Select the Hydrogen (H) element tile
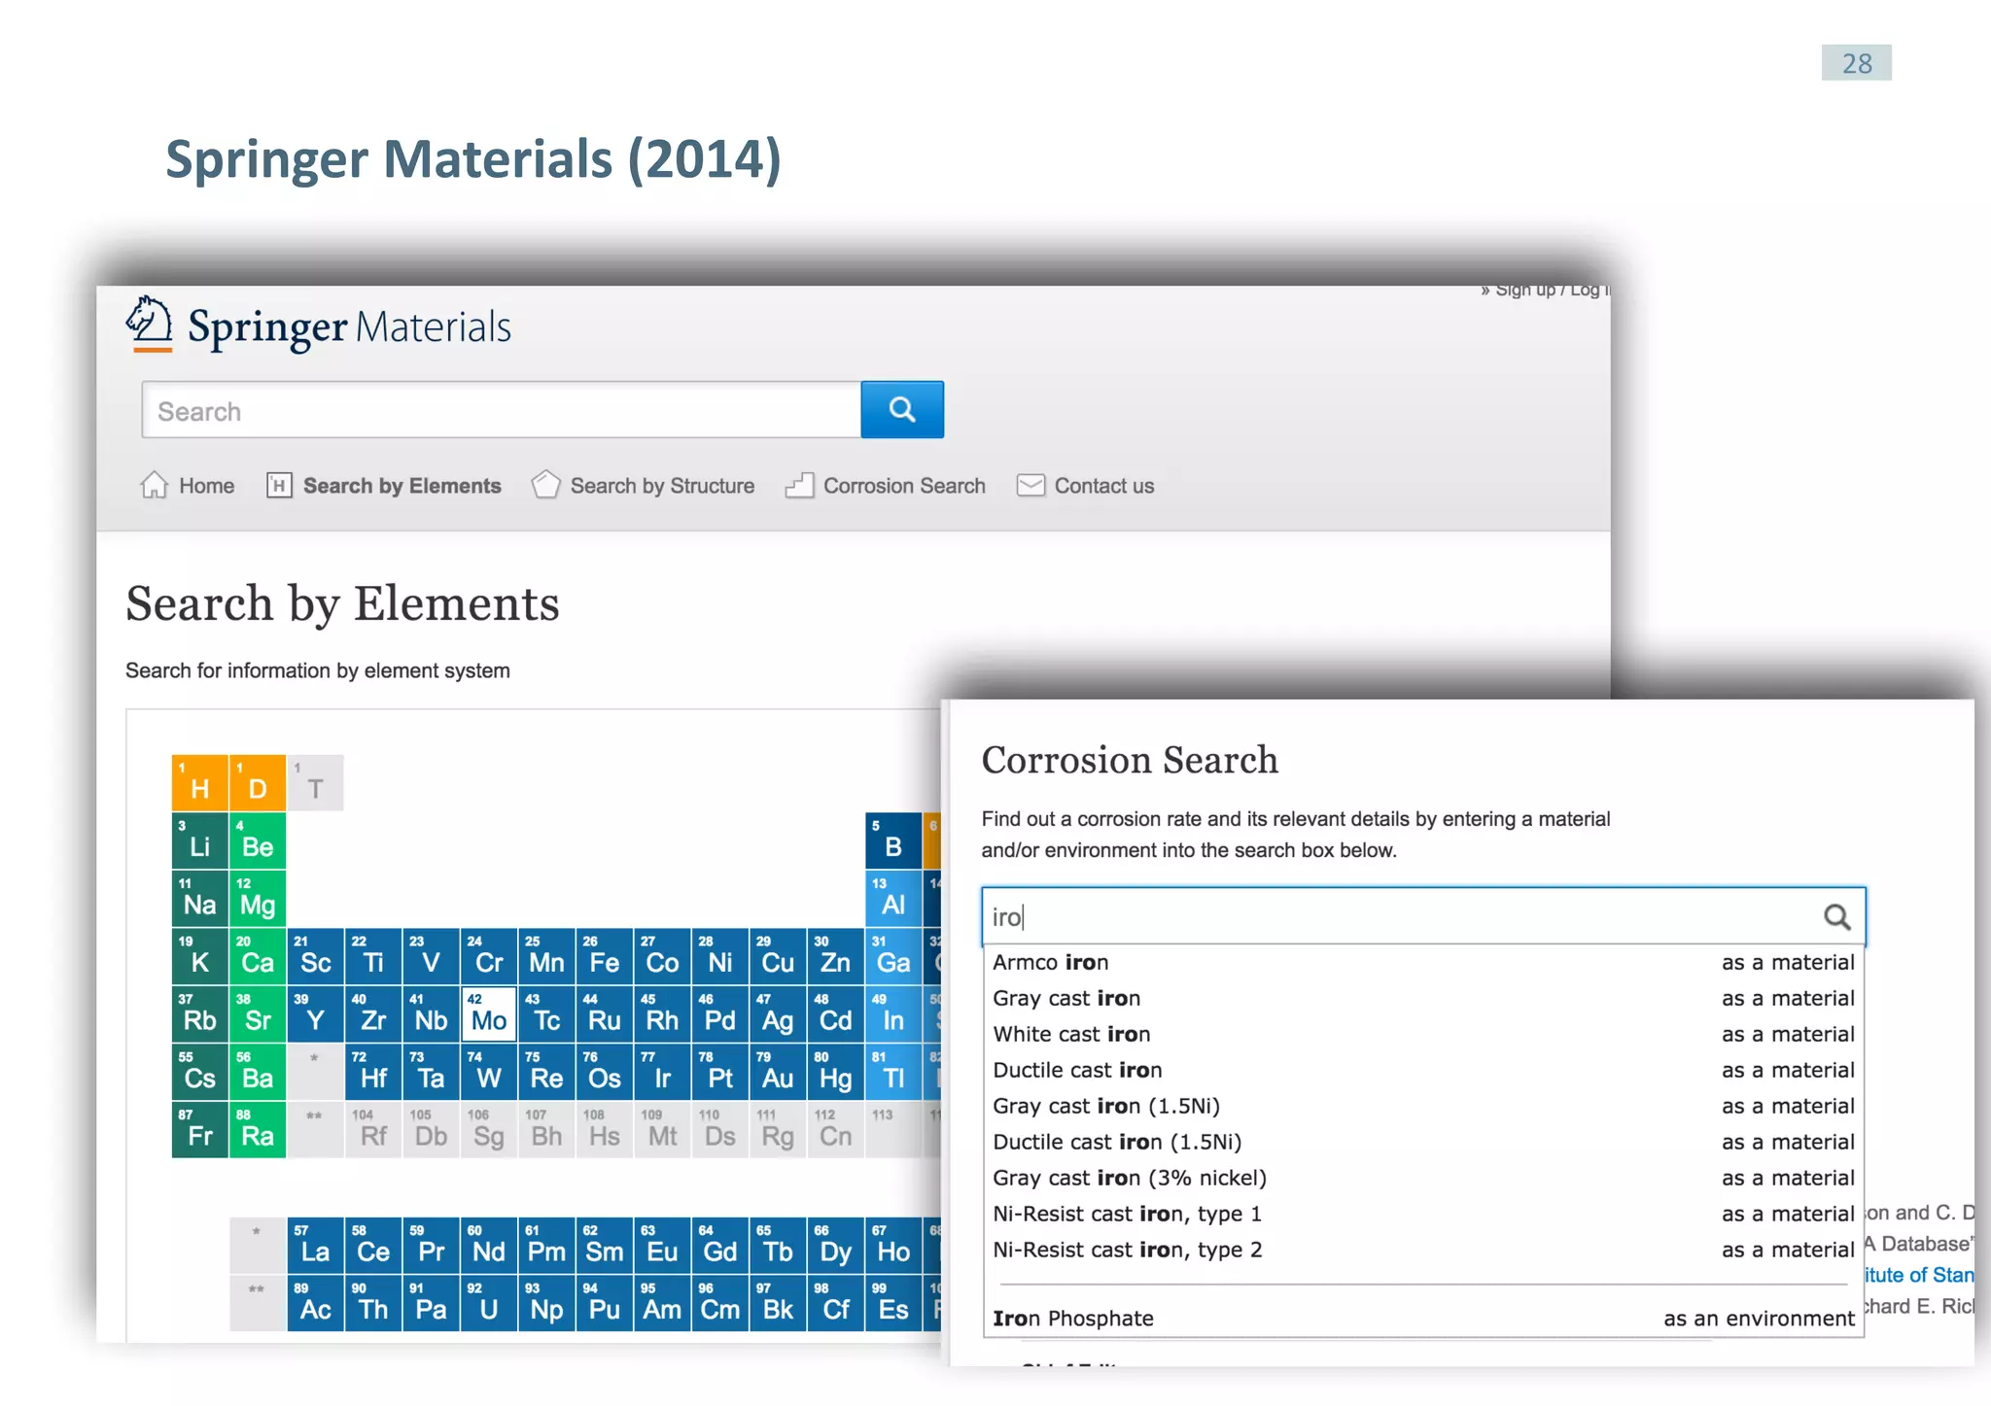Image resolution: width=1991 pixels, height=1406 pixels. (199, 783)
